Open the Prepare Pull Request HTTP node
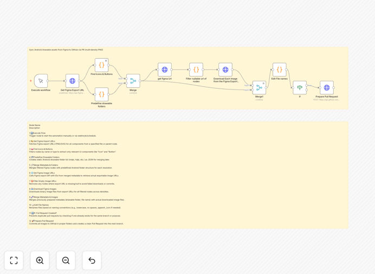Screen dimensions: 375x274 327,88
